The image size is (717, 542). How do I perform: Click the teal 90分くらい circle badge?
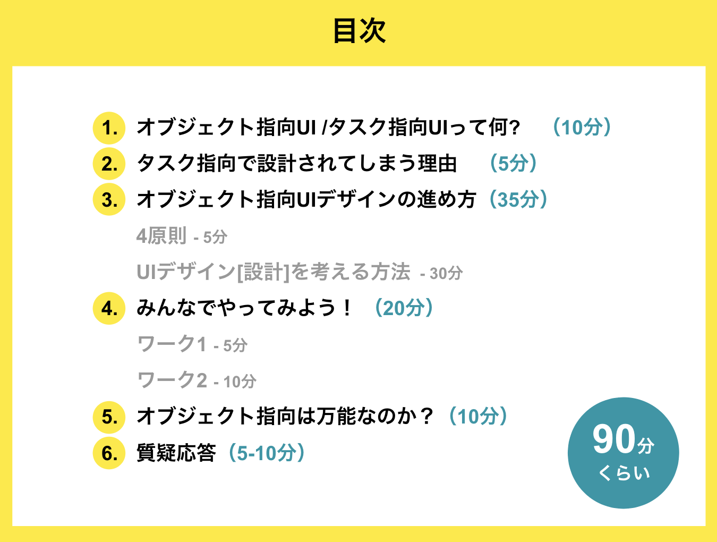pos(623,453)
